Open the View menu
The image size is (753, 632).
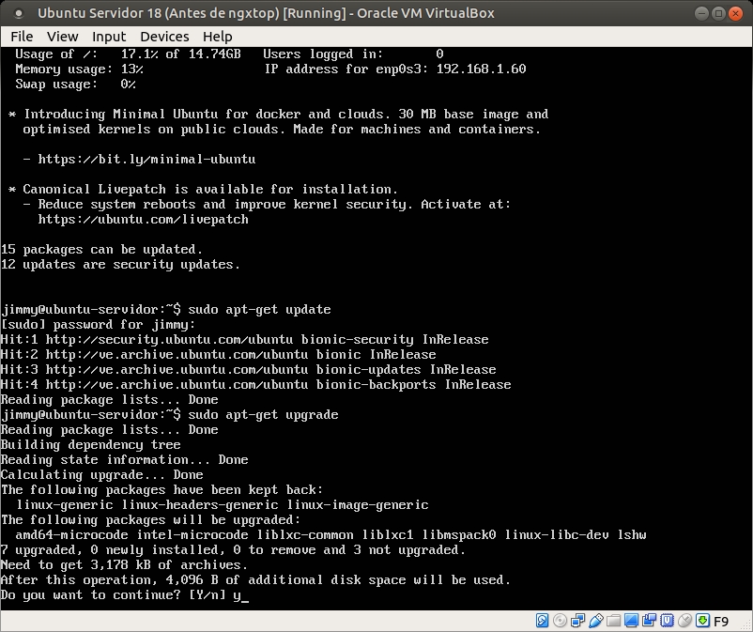pyautogui.click(x=62, y=36)
